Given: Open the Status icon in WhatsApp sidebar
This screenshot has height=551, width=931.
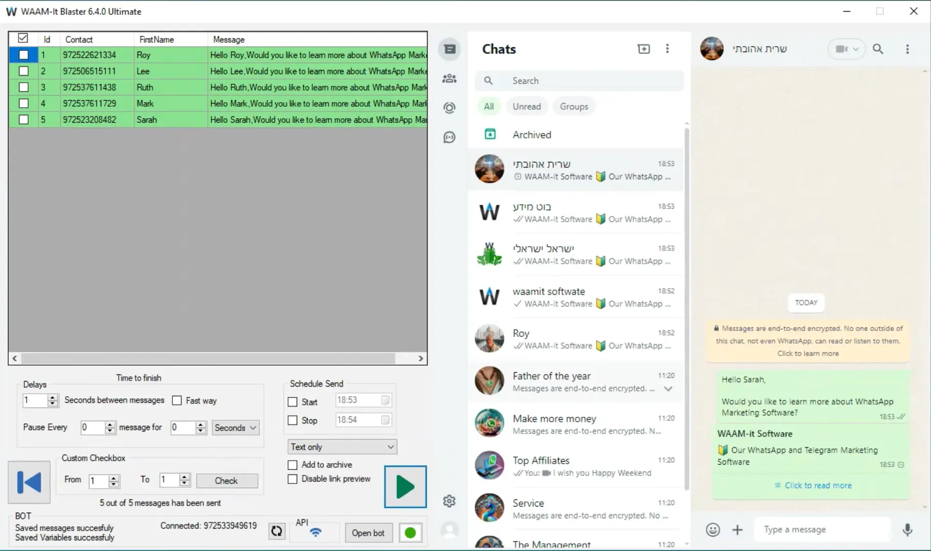Looking at the screenshot, I should [449, 107].
